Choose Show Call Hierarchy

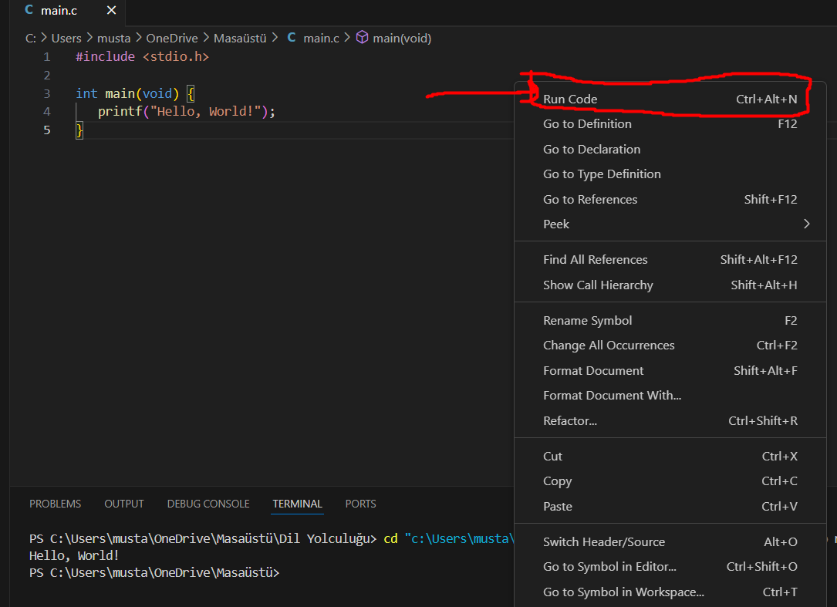coord(670,285)
